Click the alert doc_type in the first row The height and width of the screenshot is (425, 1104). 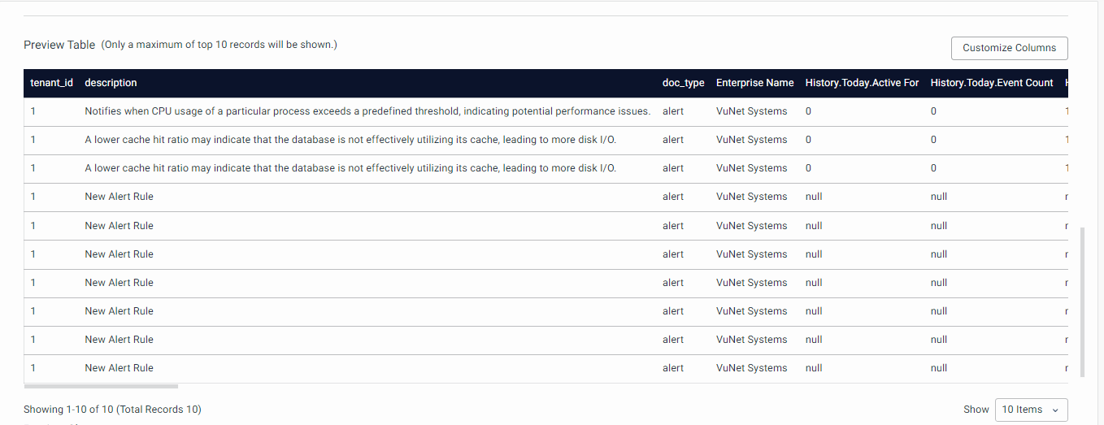pos(673,111)
